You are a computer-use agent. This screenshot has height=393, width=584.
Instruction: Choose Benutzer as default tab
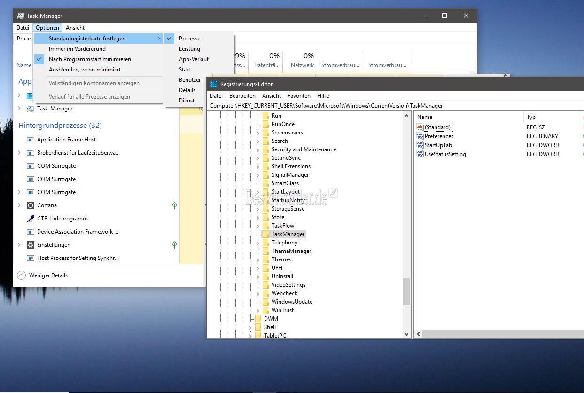point(198,80)
